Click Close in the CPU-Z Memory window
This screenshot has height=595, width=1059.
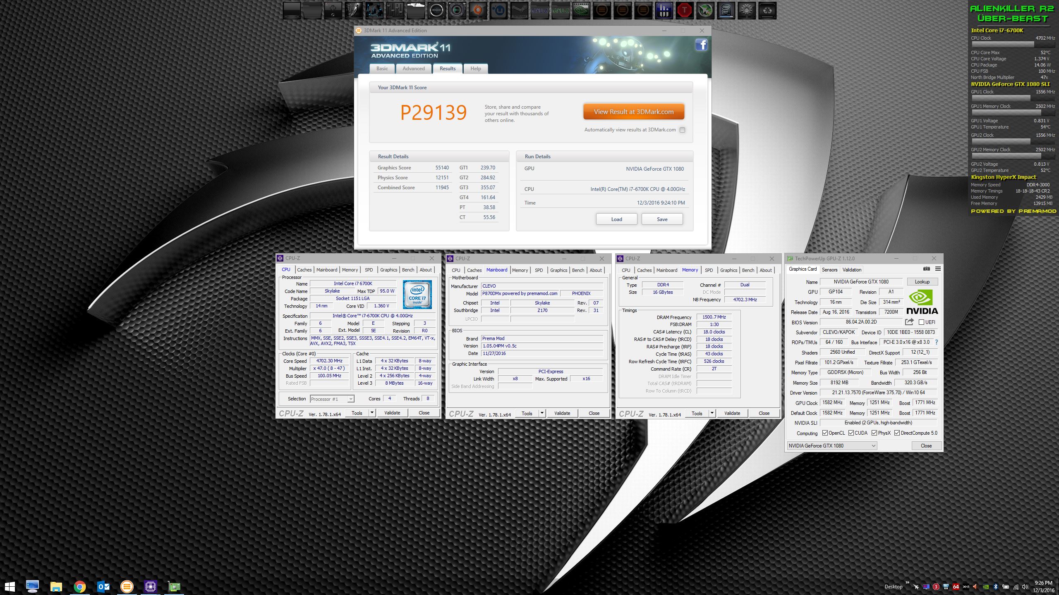pos(764,413)
